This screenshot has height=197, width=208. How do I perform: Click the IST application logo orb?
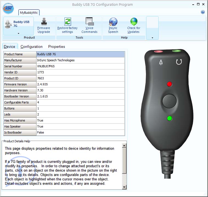8,8
